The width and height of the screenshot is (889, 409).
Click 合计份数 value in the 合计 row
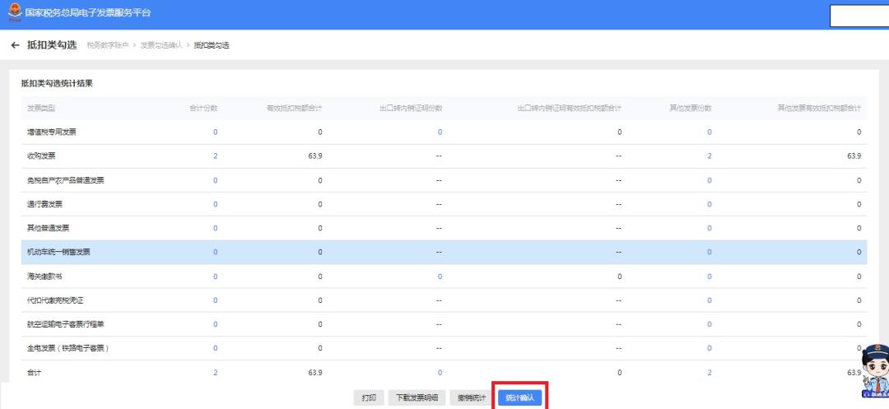click(x=216, y=373)
